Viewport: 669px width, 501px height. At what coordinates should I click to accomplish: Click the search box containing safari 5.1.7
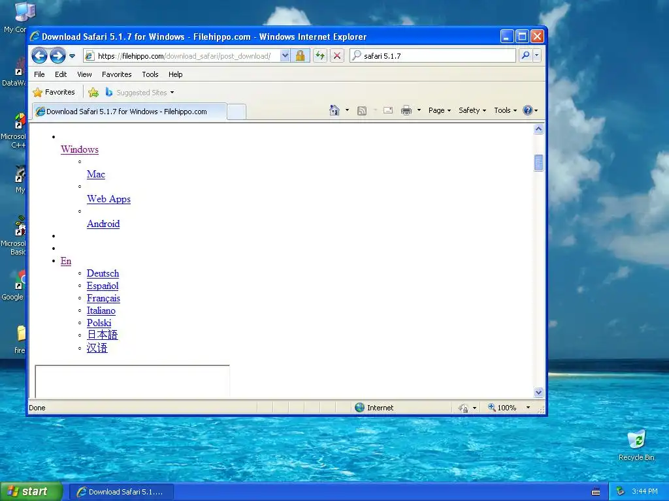(432, 56)
